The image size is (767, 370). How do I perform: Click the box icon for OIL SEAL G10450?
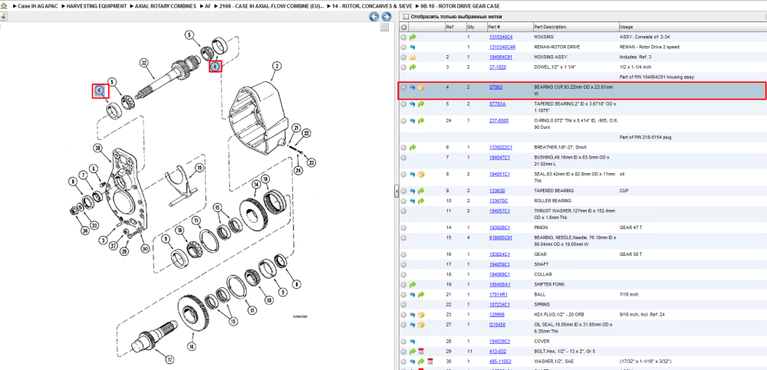(x=420, y=325)
